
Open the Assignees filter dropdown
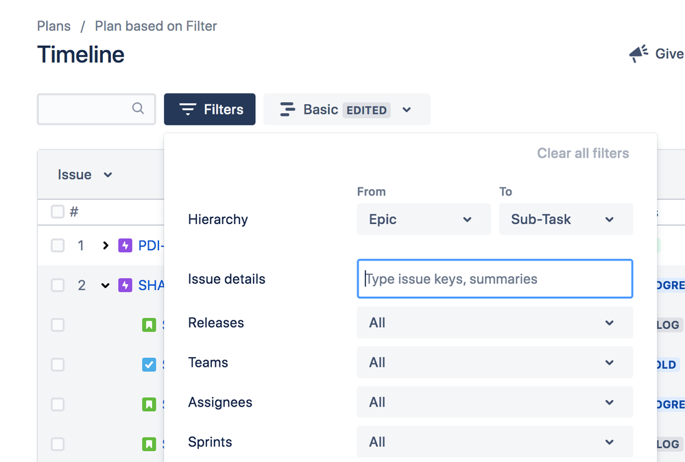pyautogui.click(x=494, y=402)
